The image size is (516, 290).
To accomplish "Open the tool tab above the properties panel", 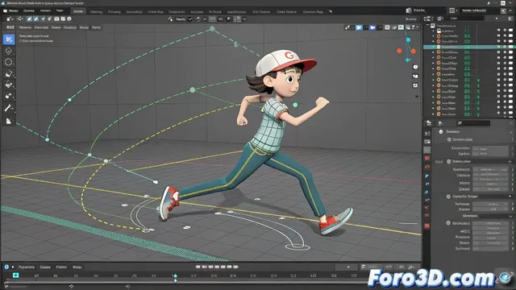I will tap(429, 123).
